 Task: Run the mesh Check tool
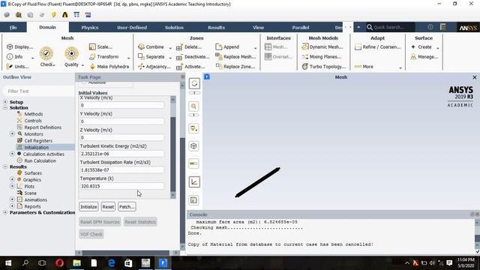tap(46, 57)
